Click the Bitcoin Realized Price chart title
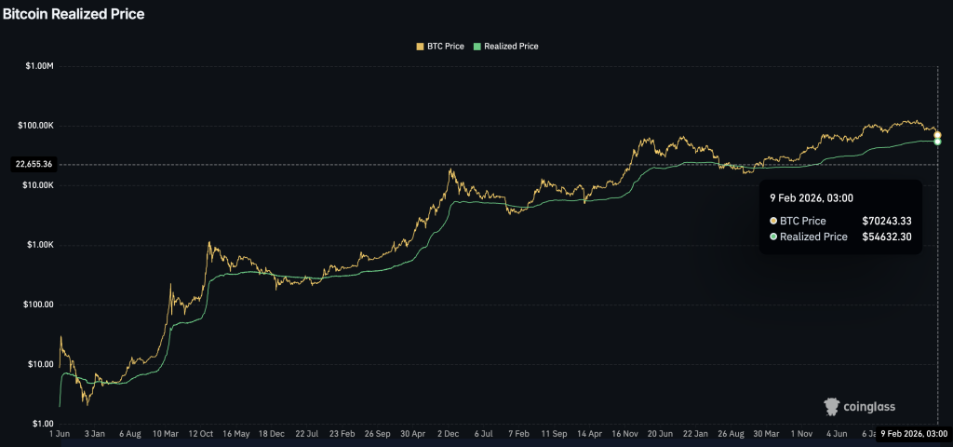This screenshot has height=447, width=953. click(x=73, y=14)
